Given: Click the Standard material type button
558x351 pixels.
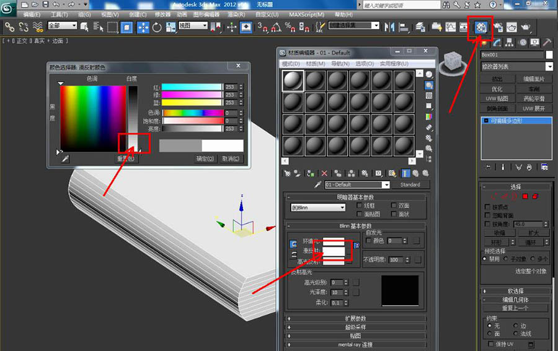Looking at the screenshot, I should coord(410,184).
